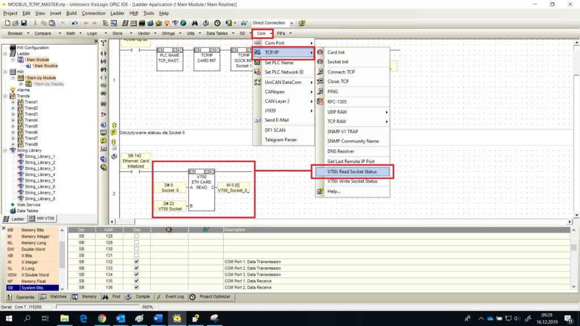Select Memory Float operand type
Viewport: 580px width, 326px height.
[x=32, y=281]
